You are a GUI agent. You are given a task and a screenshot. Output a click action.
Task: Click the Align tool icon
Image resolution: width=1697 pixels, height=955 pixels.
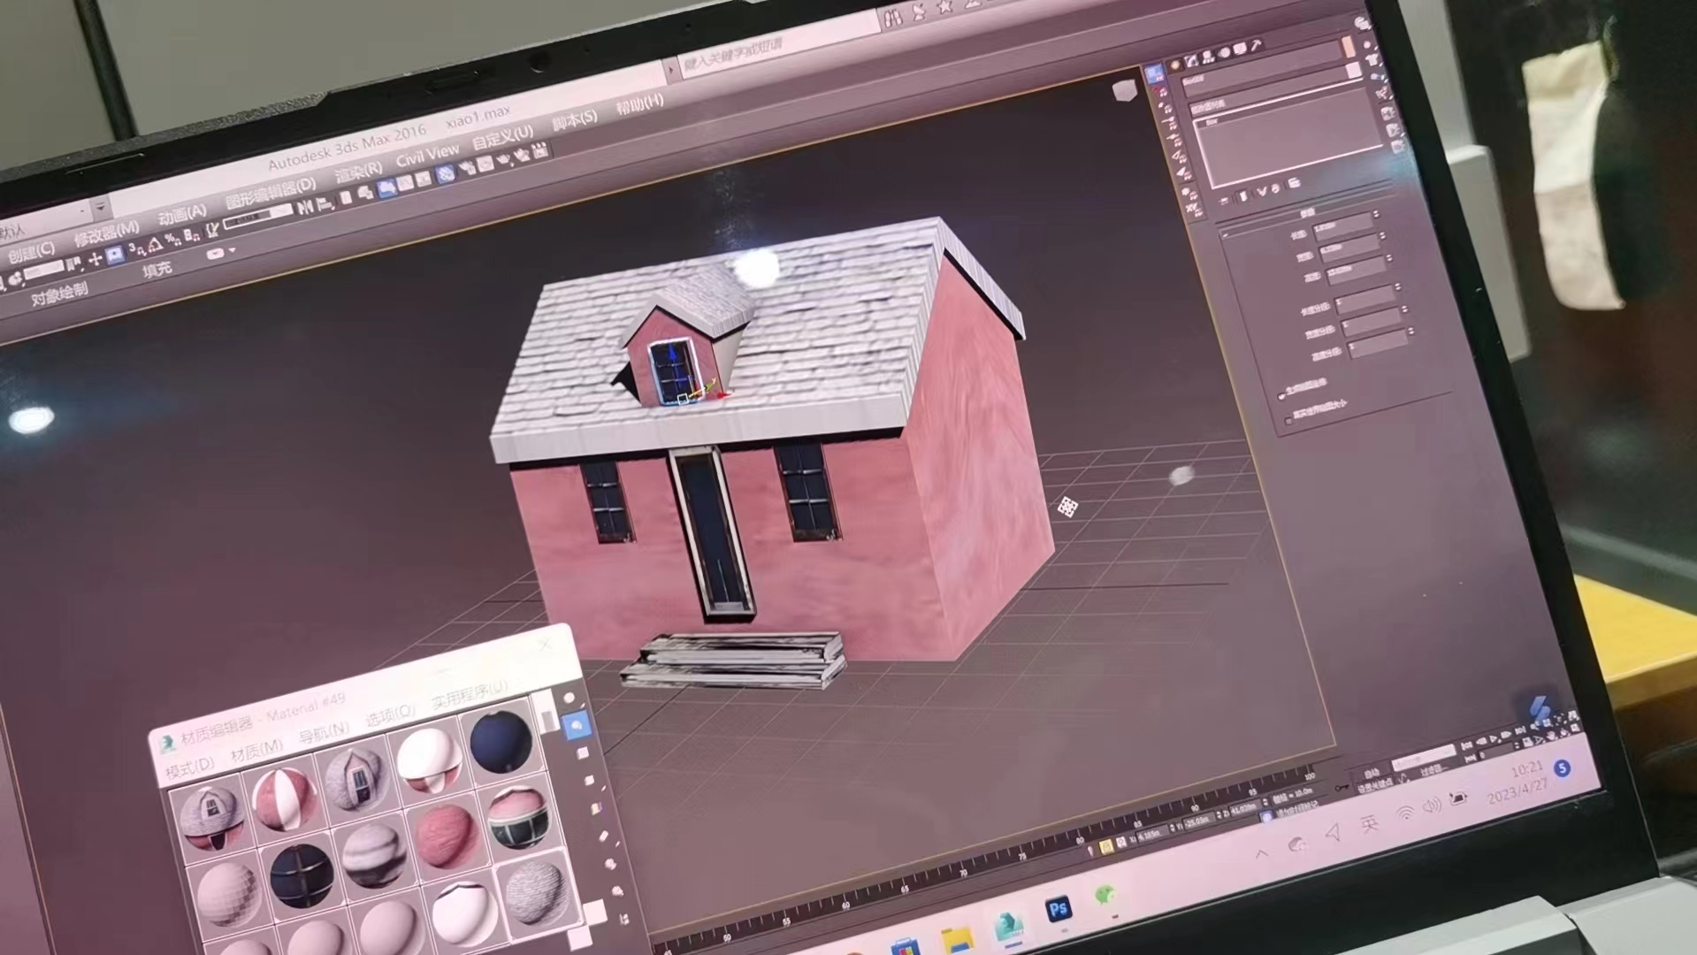(x=325, y=203)
